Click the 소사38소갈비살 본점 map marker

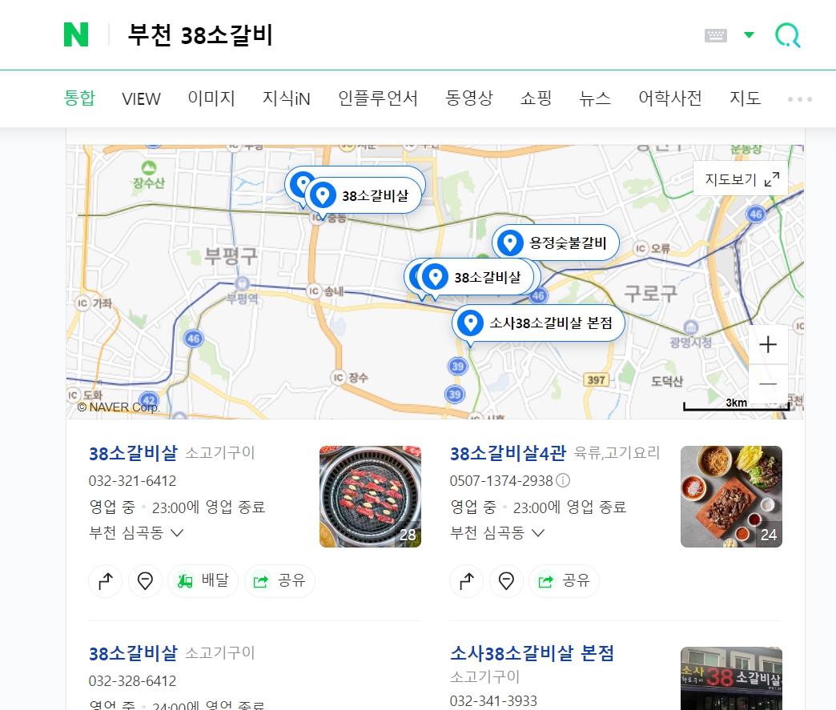[x=538, y=323]
